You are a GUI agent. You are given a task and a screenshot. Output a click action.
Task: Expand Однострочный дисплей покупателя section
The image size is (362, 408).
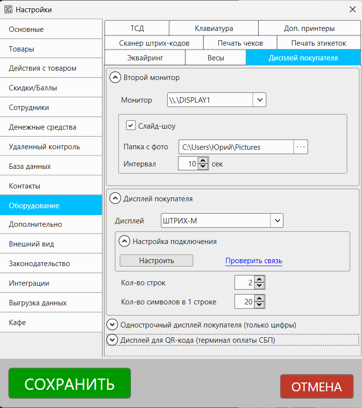[x=112, y=325]
